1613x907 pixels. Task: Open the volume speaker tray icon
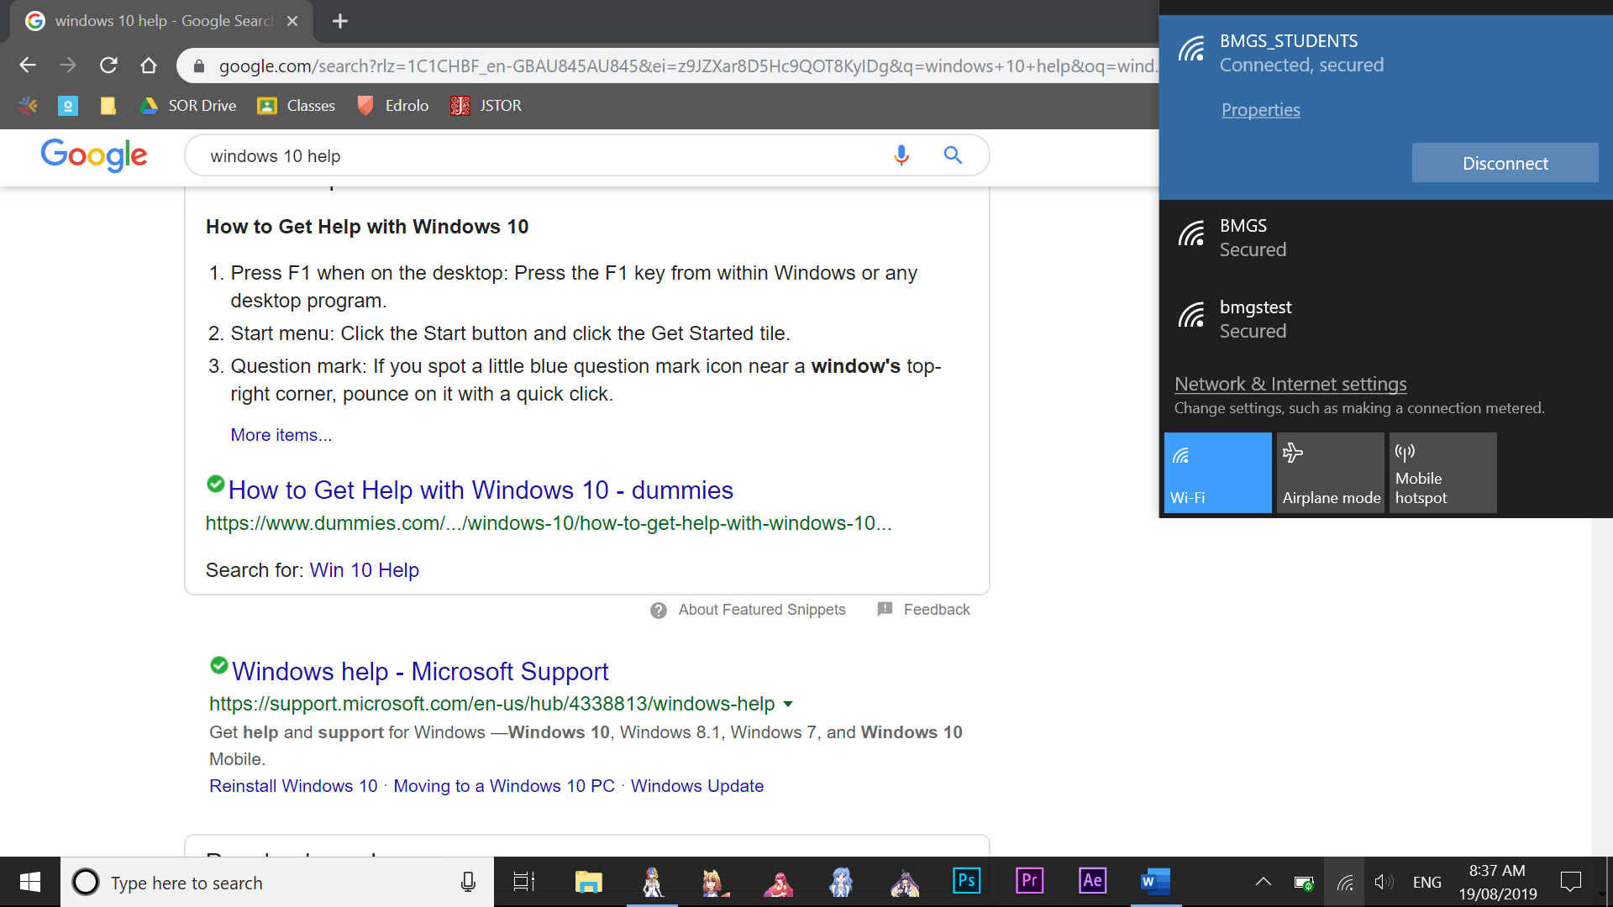click(1384, 882)
